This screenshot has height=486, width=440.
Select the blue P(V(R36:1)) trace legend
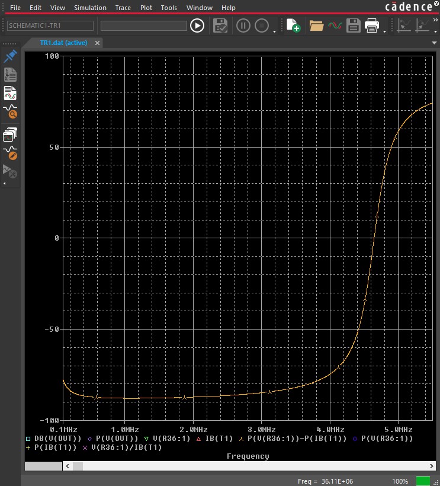pyautogui.click(x=383, y=439)
